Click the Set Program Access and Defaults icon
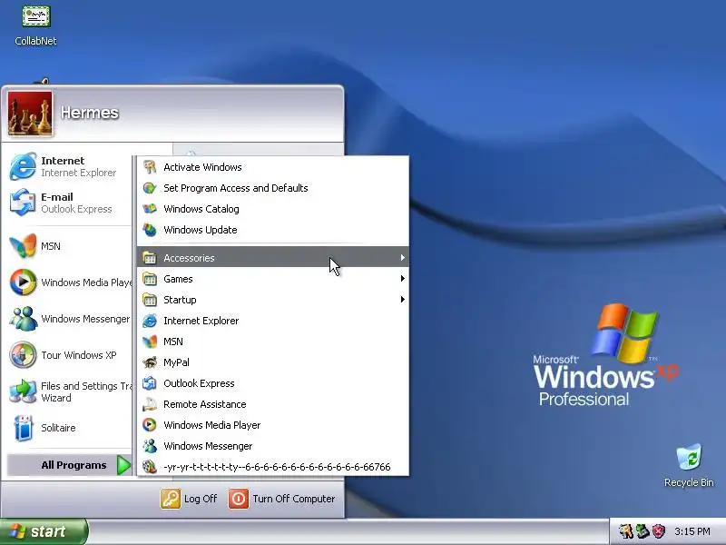The height and width of the screenshot is (545, 726). (x=150, y=188)
